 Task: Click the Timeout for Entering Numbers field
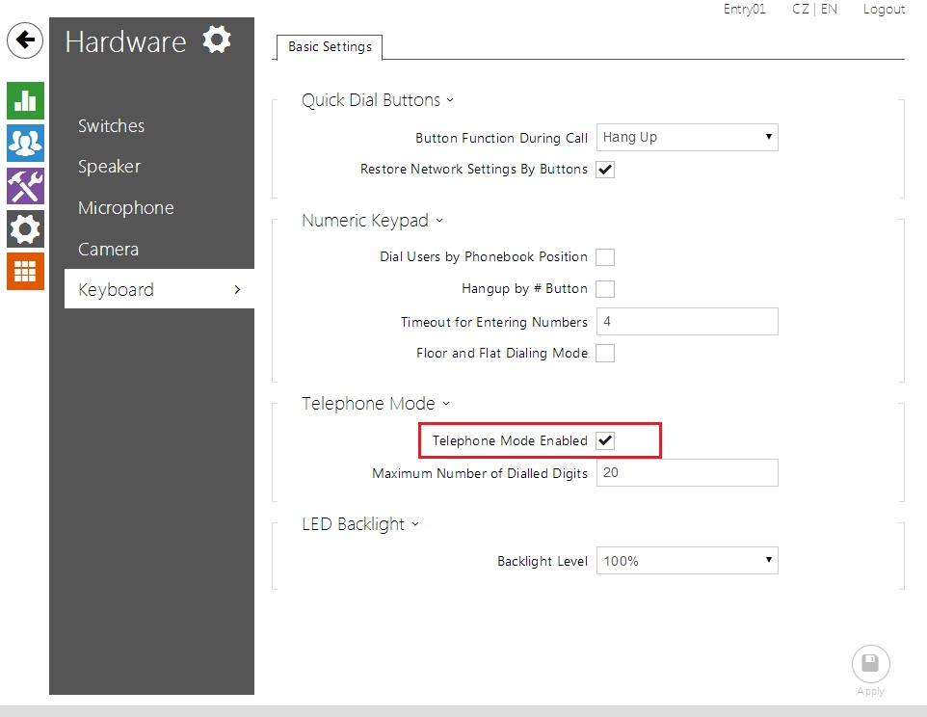click(x=687, y=322)
